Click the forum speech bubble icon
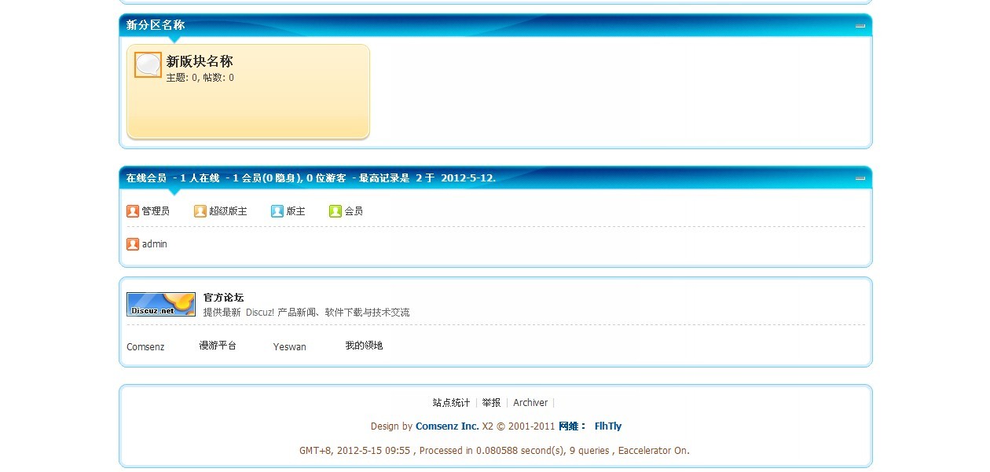 (x=148, y=64)
